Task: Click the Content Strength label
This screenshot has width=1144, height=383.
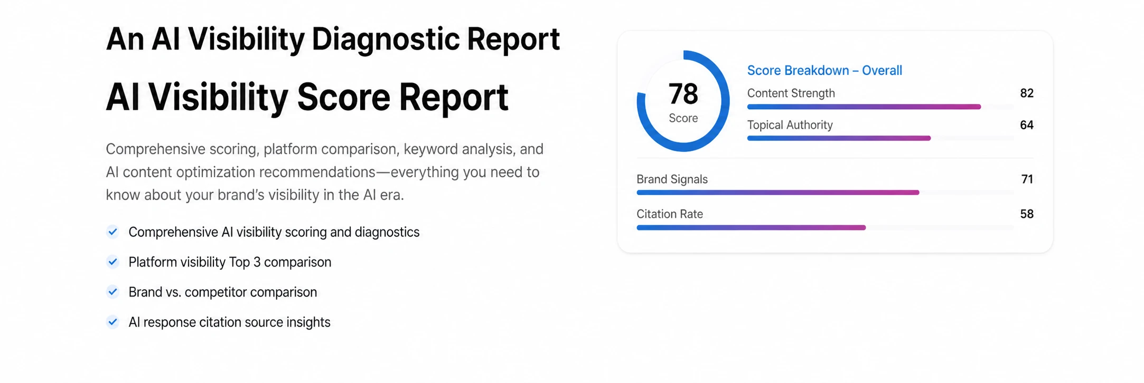Action: click(791, 93)
